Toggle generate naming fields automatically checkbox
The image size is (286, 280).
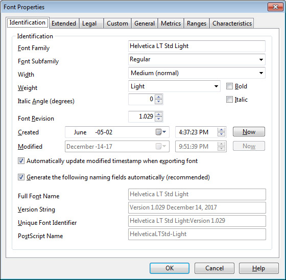(x=21, y=177)
